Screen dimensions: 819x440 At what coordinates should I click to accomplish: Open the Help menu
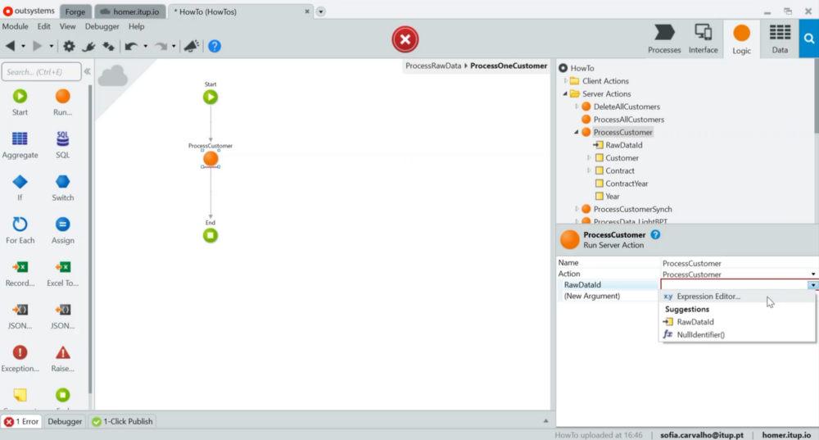click(136, 26)
